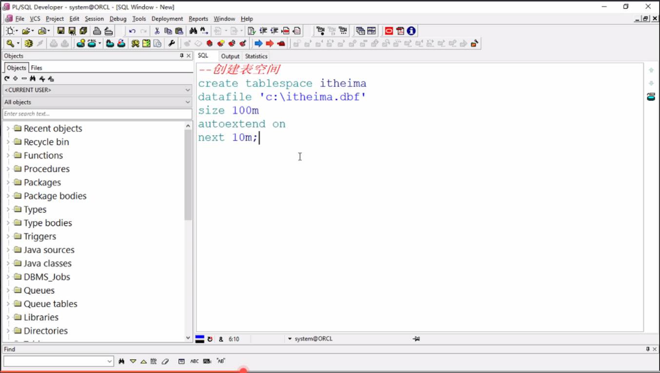This screenshot has width=660, height=373.
Task: Click the object search text field
Action: pyautogui.click(x=97, y=114)
